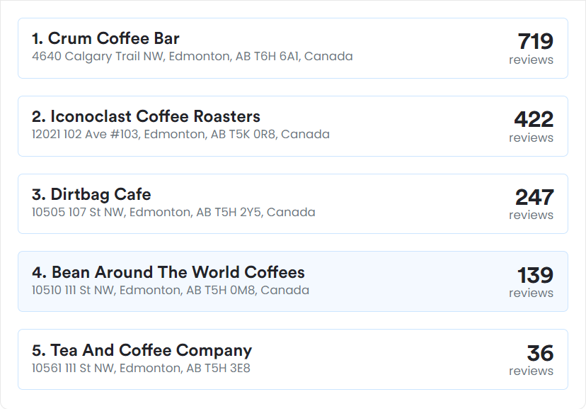Select the Iconoclast Coffee Roasters title
This screenshot has width=586, height=409.
pos(146,116)
